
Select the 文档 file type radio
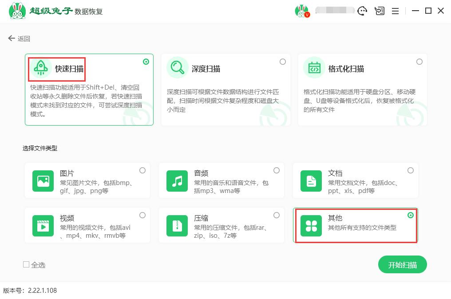coord(411,170)
